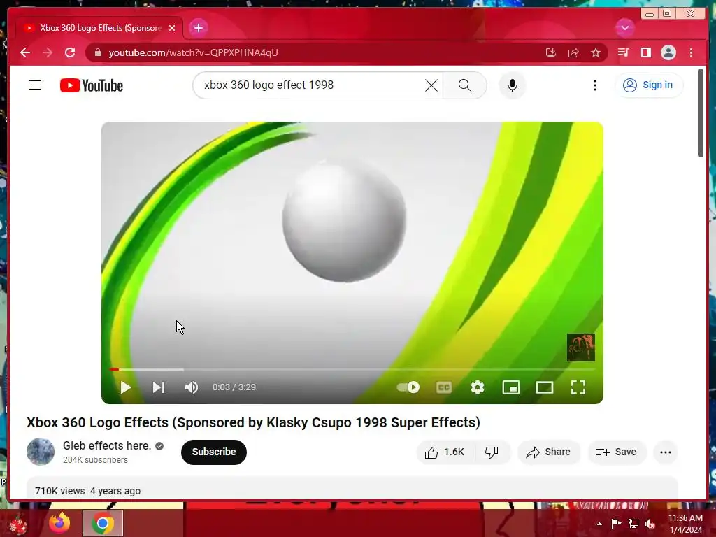The width and height of the screenshot is (716, 537).
Task: Clear the search query with X
Action: point(431,85)
